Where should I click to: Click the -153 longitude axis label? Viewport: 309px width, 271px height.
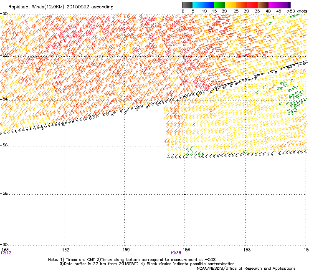246,250
